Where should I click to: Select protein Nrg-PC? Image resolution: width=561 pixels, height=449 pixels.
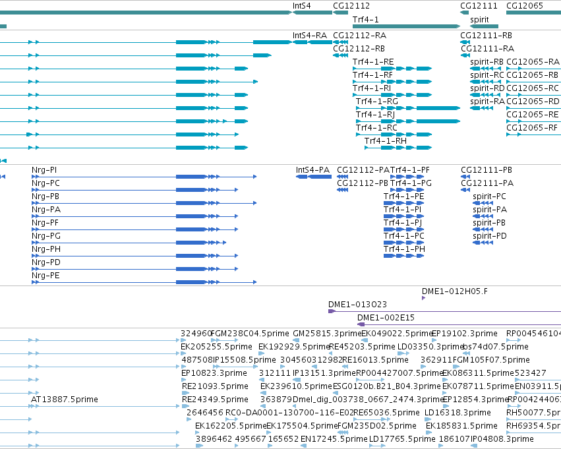(45, 183)
